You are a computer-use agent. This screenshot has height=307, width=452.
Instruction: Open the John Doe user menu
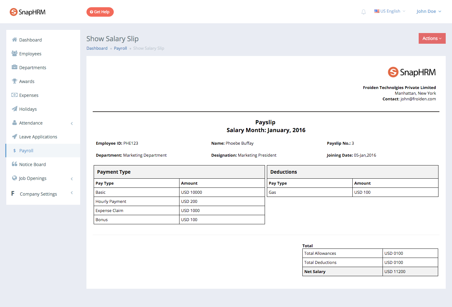tap(429, 11)
